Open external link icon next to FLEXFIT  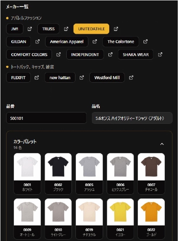click(x=37, y=78)
